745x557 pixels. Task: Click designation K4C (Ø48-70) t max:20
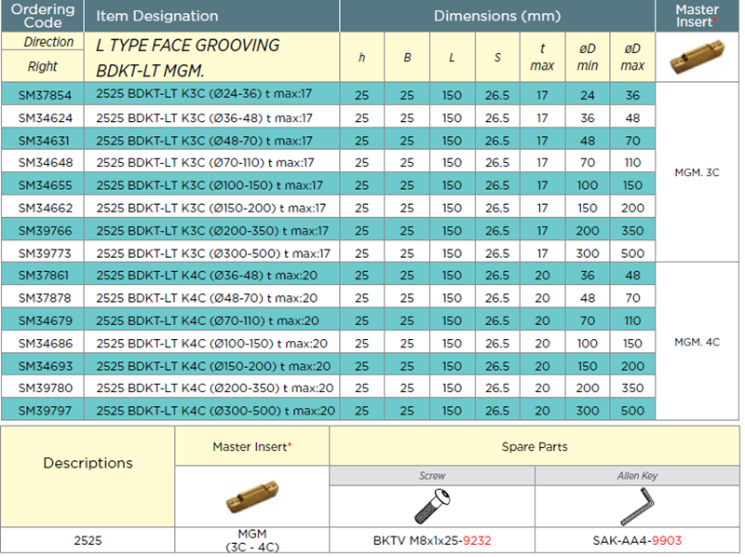coord(207,298)
